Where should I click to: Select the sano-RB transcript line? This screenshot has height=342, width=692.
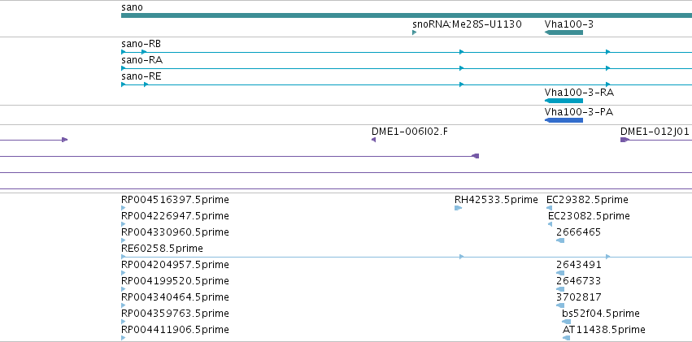coord(407,52)
